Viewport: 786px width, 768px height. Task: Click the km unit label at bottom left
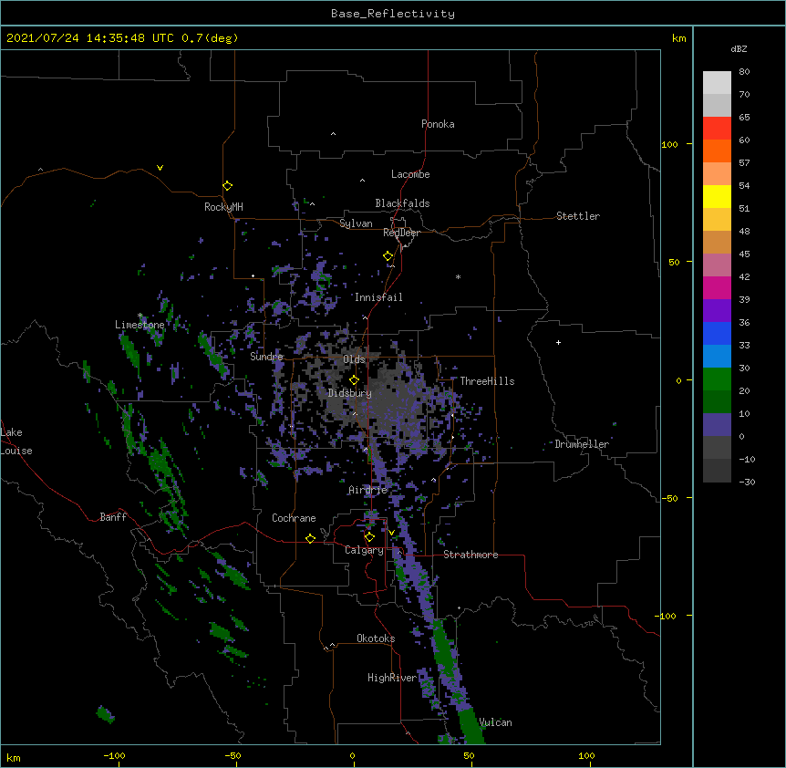[13, 758]
